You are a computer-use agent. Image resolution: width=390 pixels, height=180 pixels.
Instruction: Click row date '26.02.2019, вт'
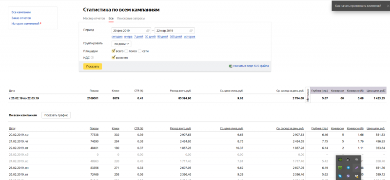18,174
